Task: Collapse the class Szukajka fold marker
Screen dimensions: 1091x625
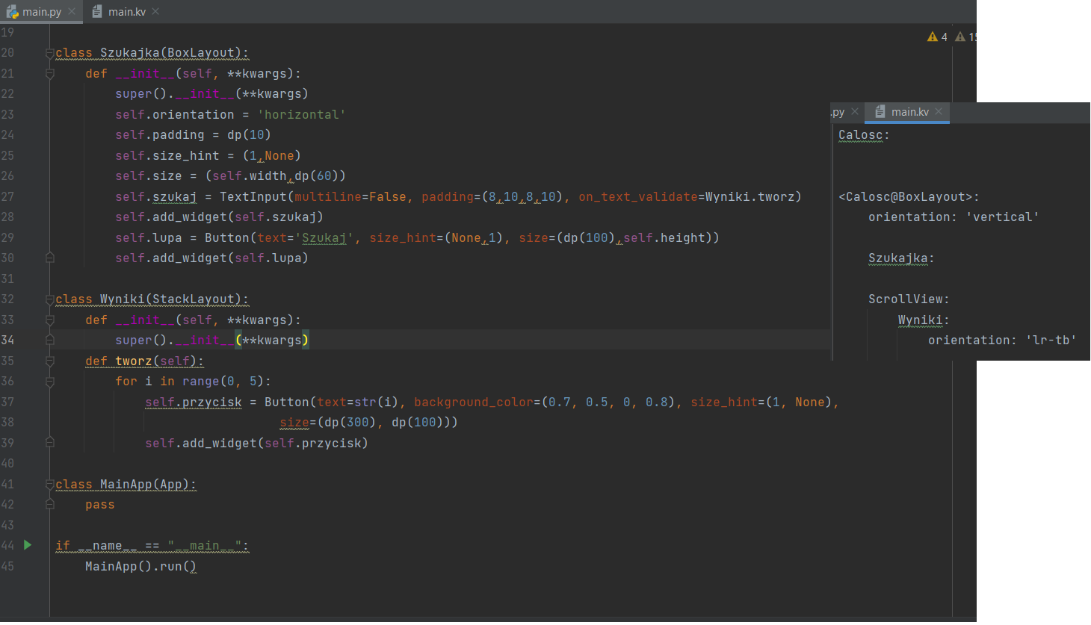Action: pos(50,53)
